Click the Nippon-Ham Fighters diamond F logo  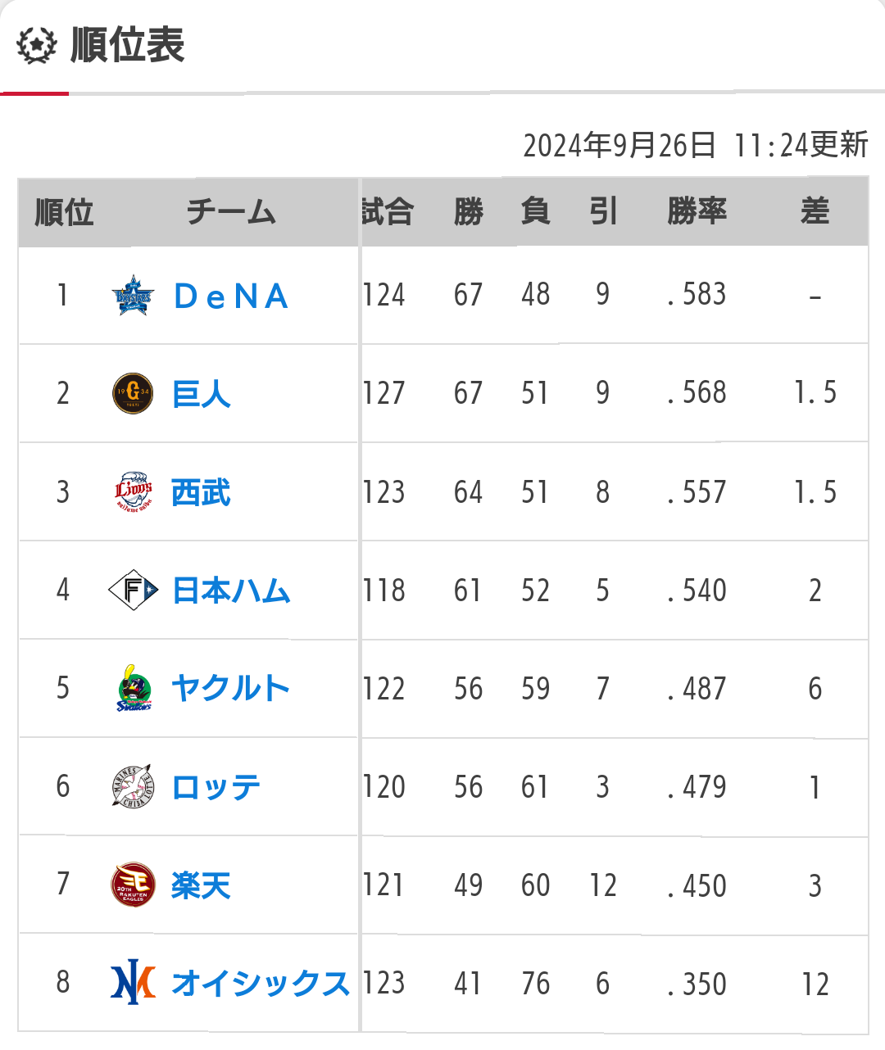coord(134,590)
